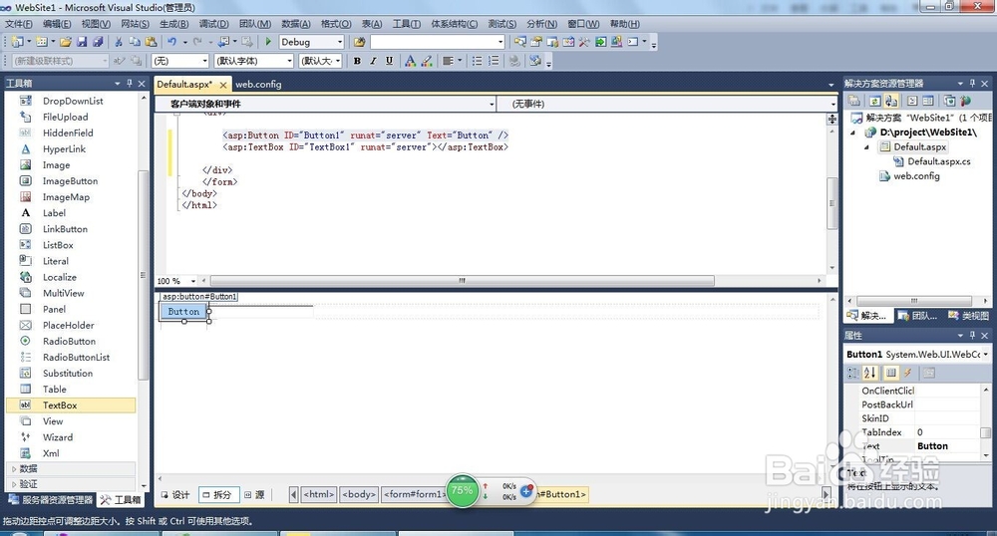Viewport: 997px width, 536px height.
Task: Click the Save icon in toolbar
Action: pyautogui.click(x=82, y=42)
